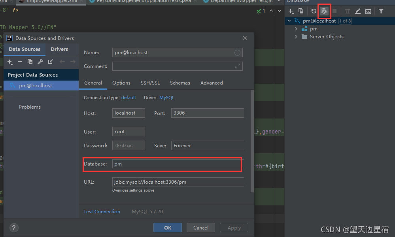Expand the pm schema node

click(296, 29)
